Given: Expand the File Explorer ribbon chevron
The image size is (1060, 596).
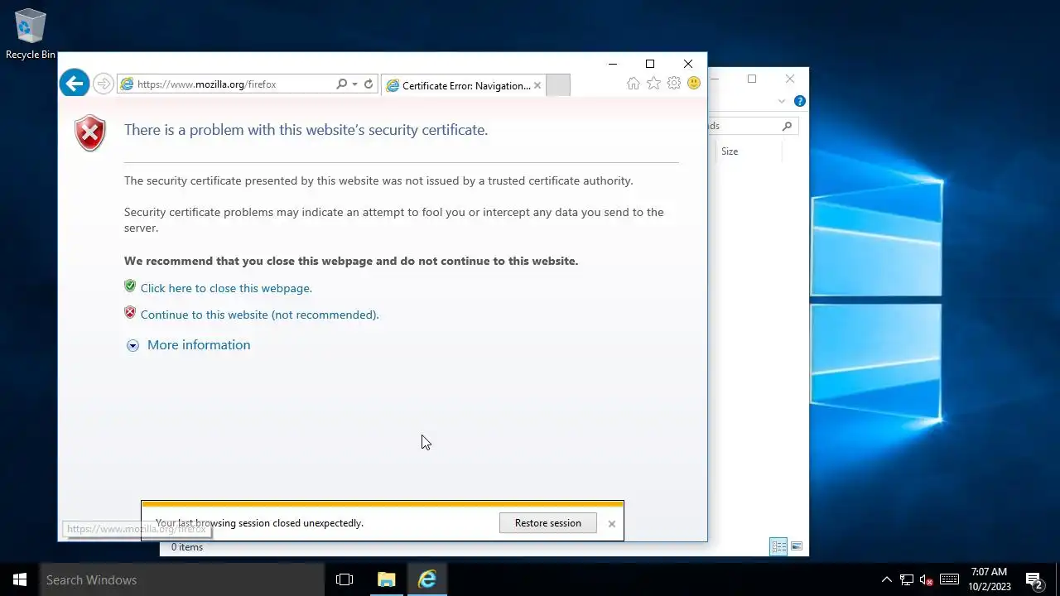Looking at the screenshot, I should pos(781,101).
